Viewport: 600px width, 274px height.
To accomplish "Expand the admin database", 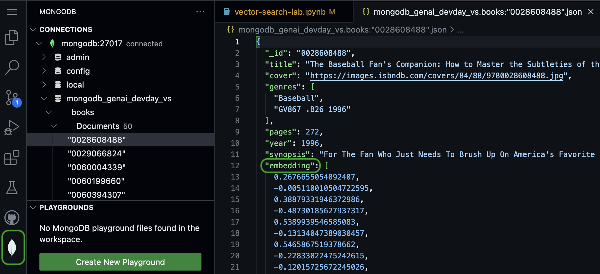I will pyautogui.click(x=44, y=57).
